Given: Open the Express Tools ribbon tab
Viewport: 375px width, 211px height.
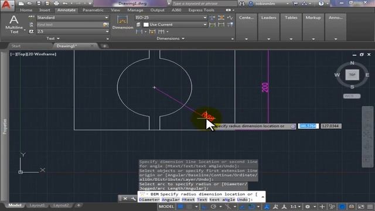Looking at the screenshot, I should [201, 10].
